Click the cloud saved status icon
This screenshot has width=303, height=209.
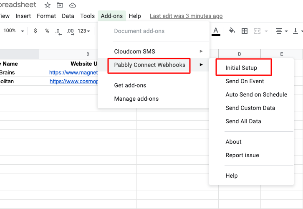[73, 5]
